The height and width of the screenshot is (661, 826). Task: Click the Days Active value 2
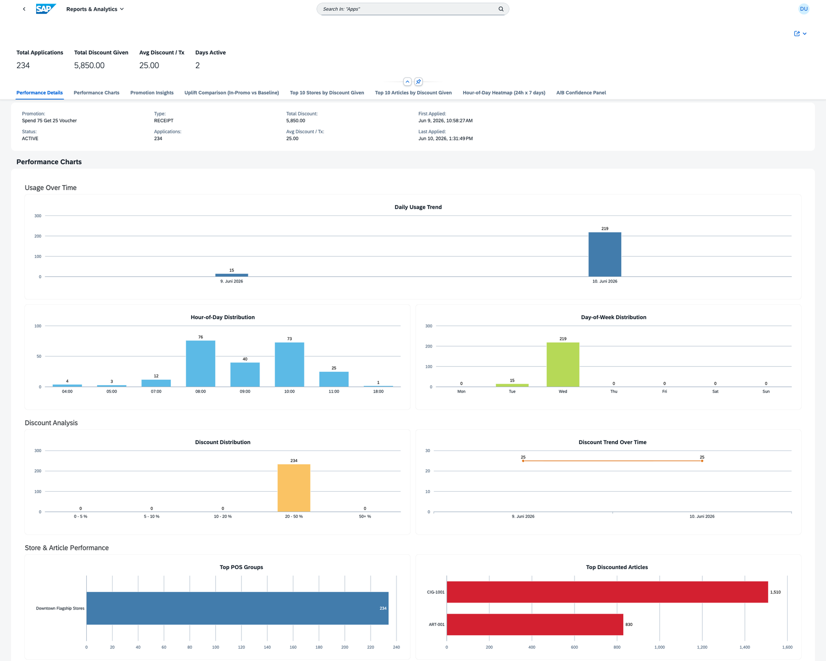coord(198,66)
